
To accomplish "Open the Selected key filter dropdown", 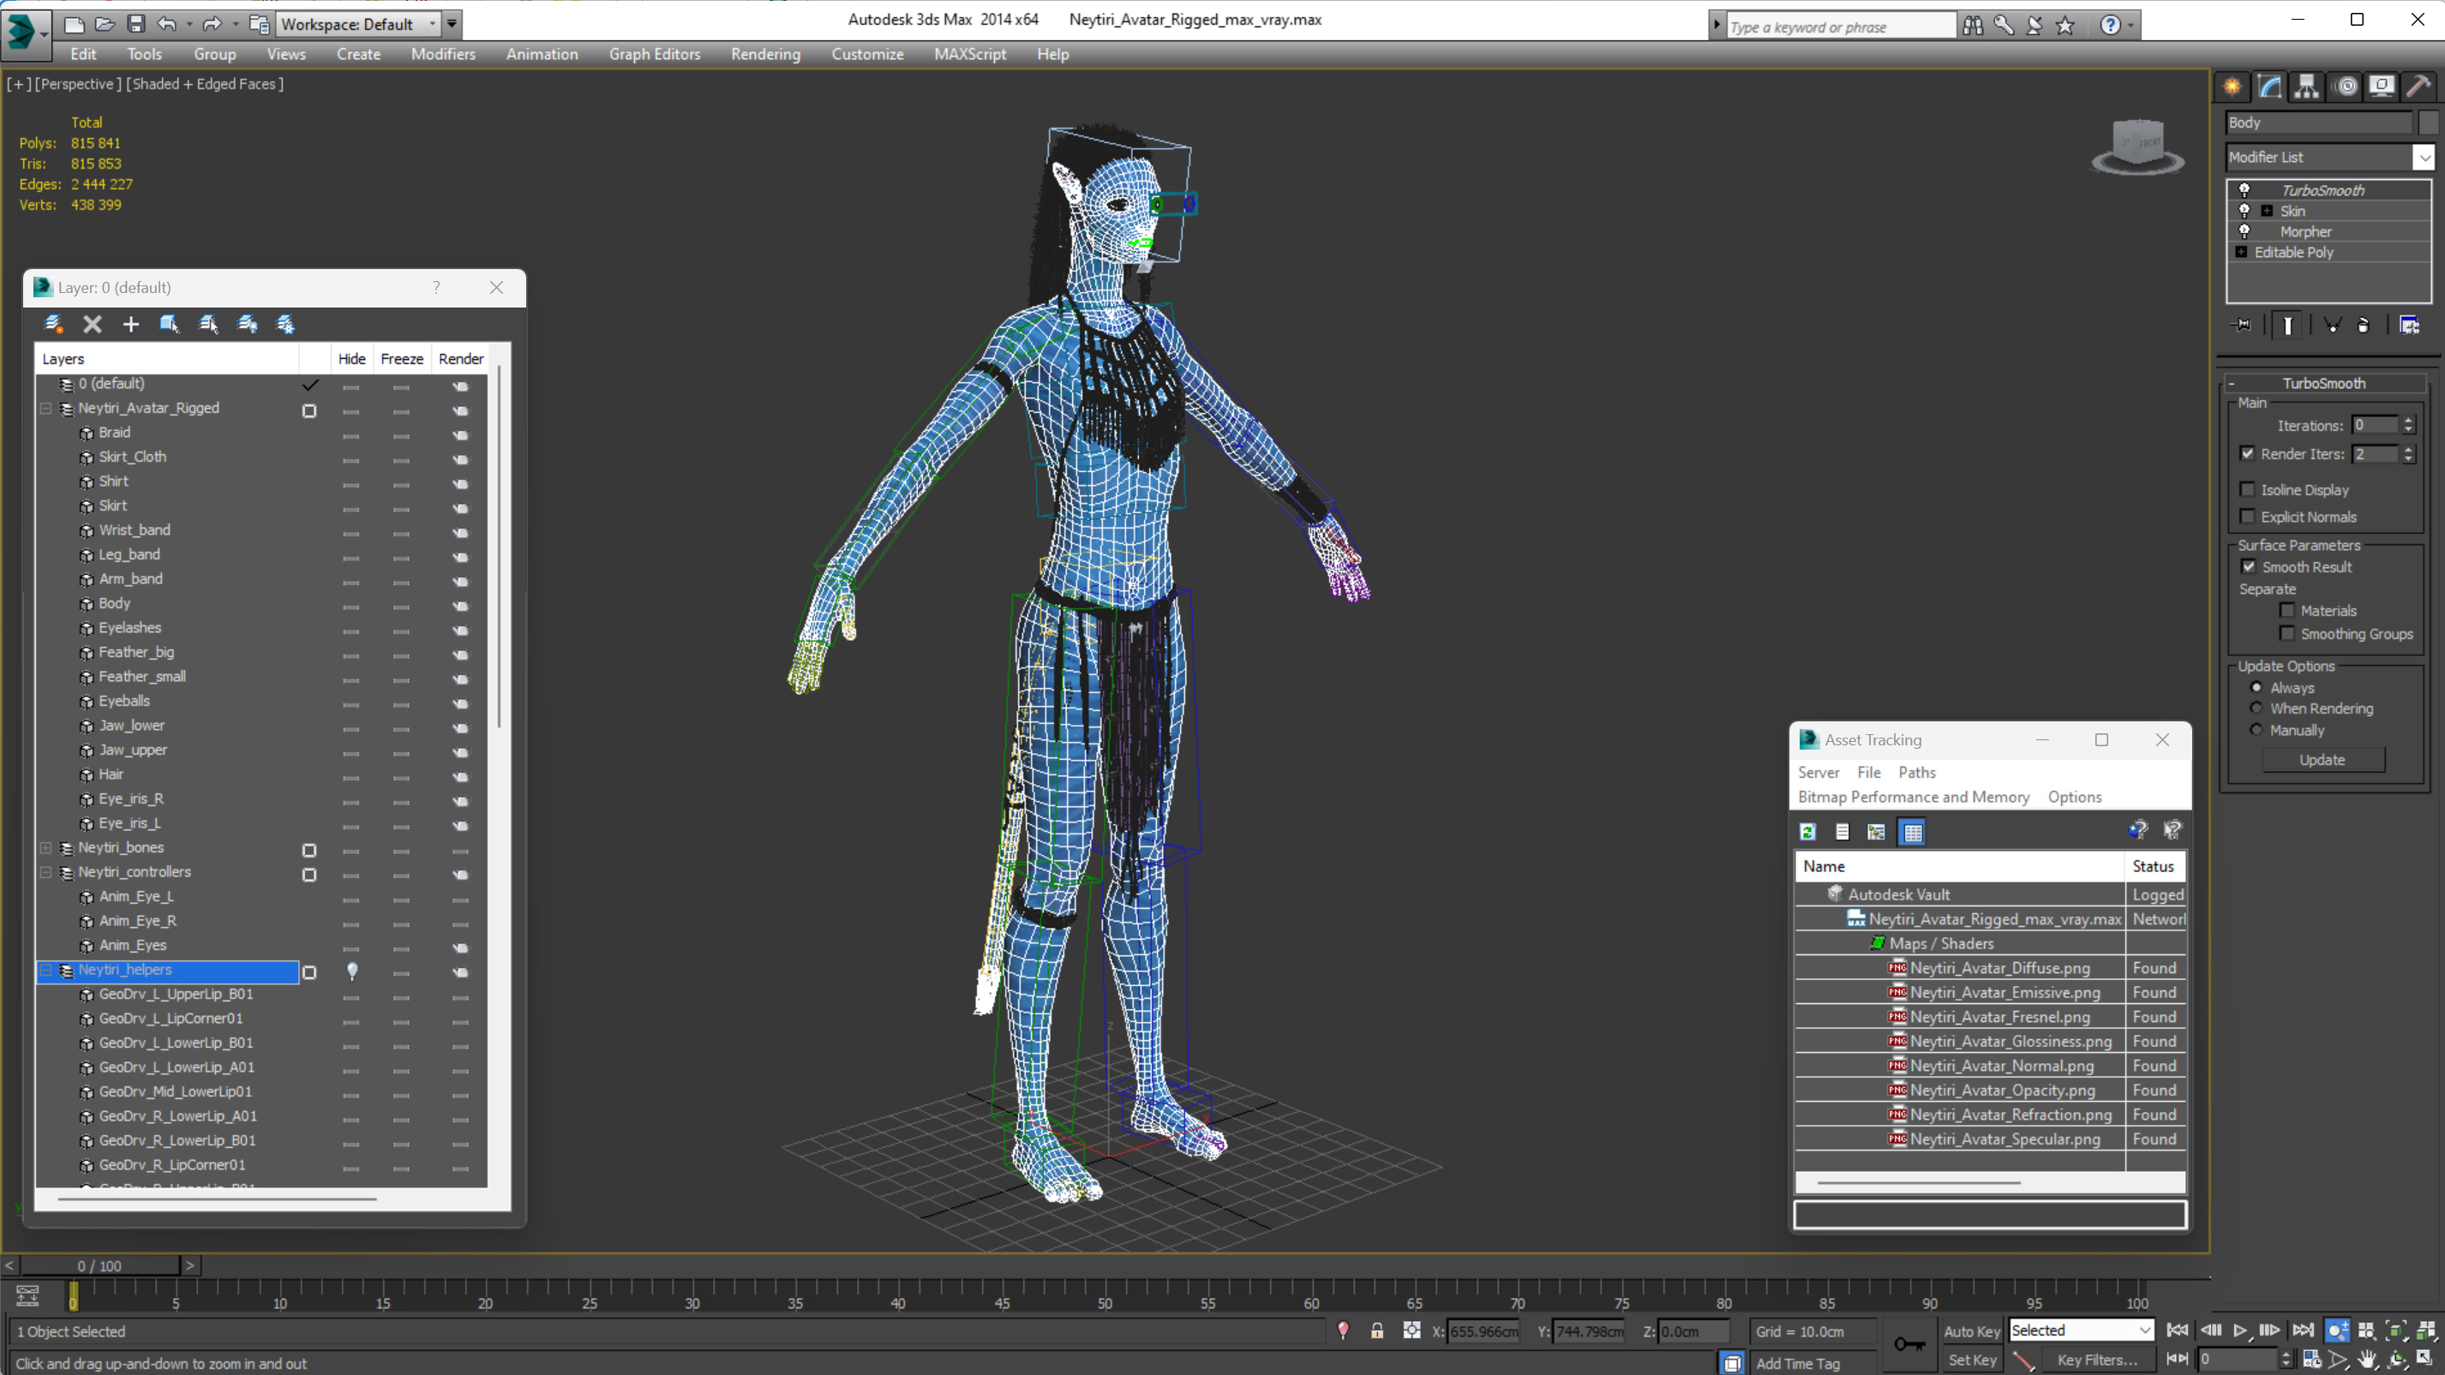I will pyautogui.click(x=2144, y=1330).
